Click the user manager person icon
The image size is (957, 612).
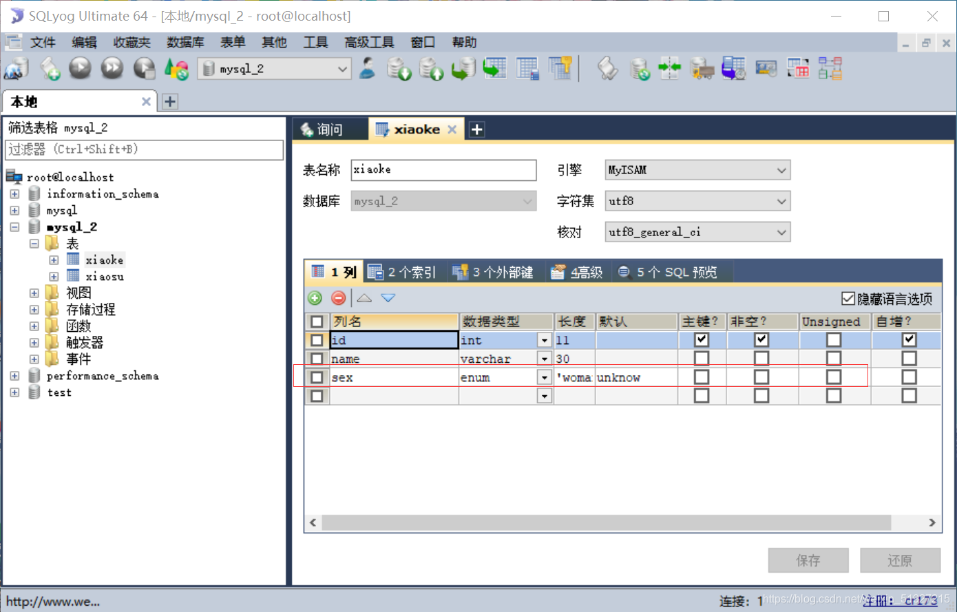tap(368, 68)
